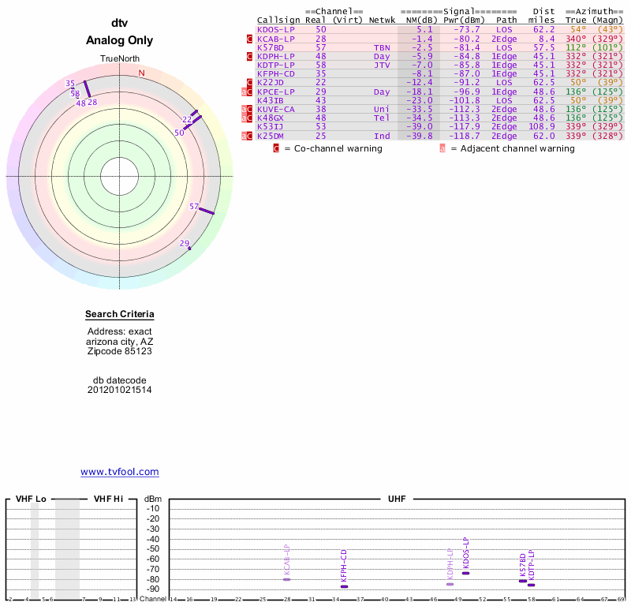
Task: Select the KFPH-CD callsign row
Action: pos(276,73)
